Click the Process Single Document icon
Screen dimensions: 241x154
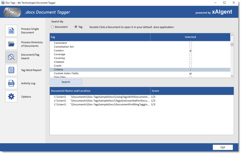[11, 31]
